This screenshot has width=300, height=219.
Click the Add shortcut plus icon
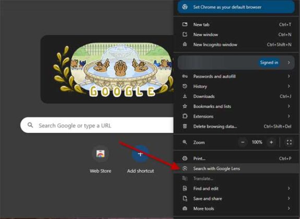point(140,154)
